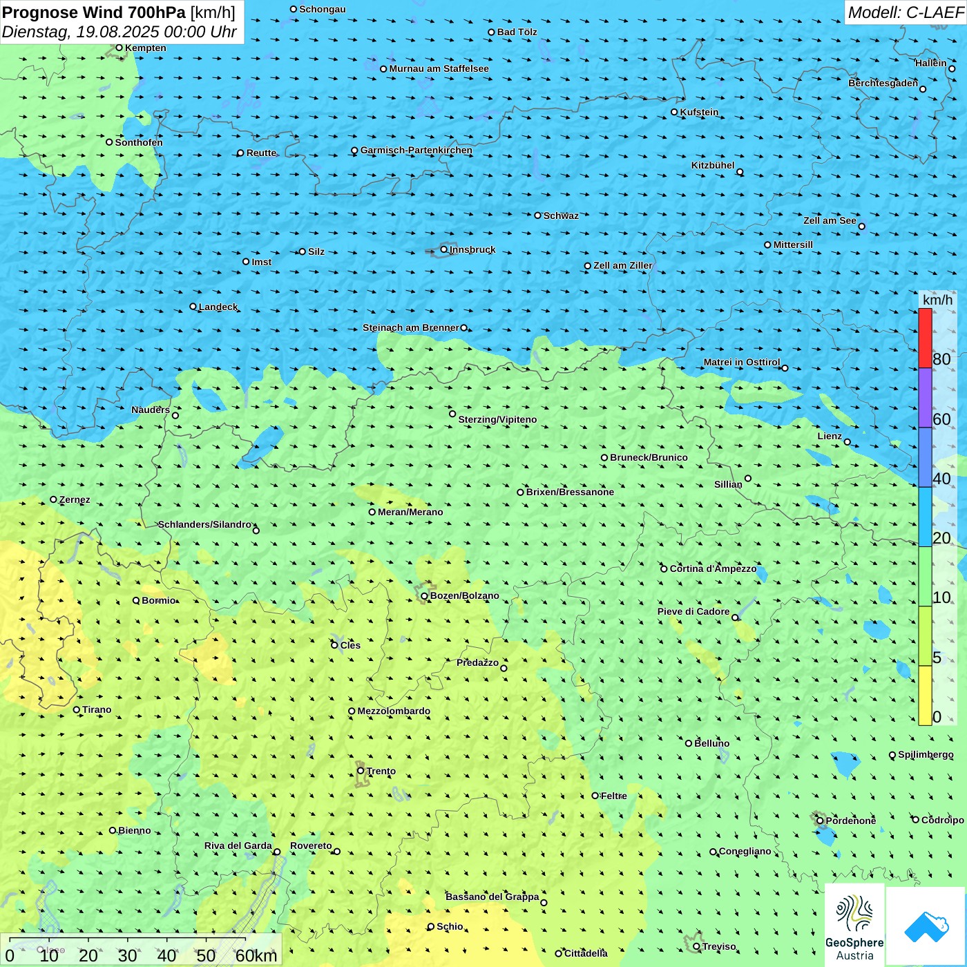Image resolution: width=967 pixels, height=967 pixels.
Task: Click the 'Spilimbergo' label
Action: 926,754
